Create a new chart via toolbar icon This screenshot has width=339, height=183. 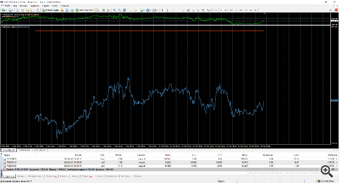point(3,10)
